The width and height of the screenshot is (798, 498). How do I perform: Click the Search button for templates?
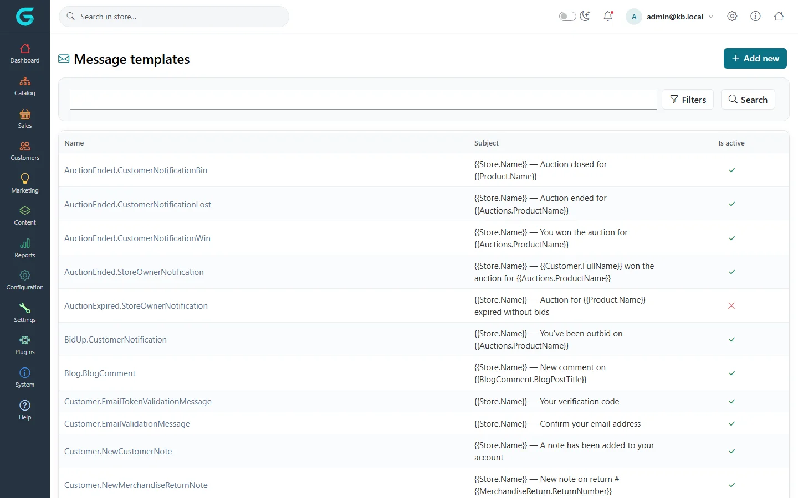tap(748, 100)
